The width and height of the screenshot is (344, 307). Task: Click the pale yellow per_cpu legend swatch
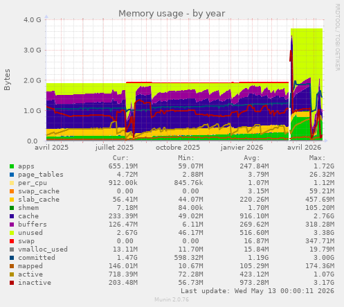point(12,183)
